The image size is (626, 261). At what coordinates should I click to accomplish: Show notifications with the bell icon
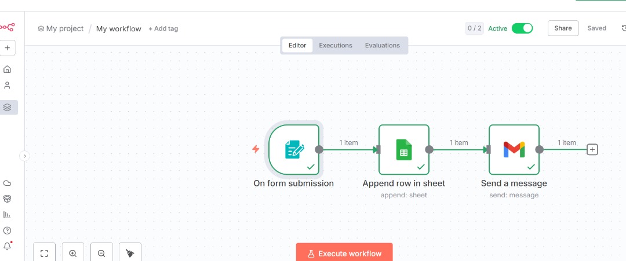click(x=8, y=246)
